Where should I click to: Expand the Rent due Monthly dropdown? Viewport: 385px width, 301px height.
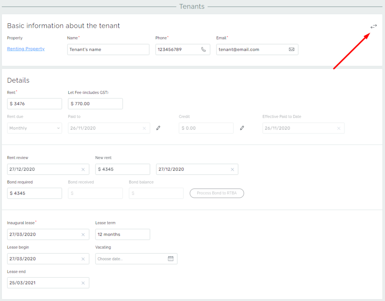click(35, 128)
